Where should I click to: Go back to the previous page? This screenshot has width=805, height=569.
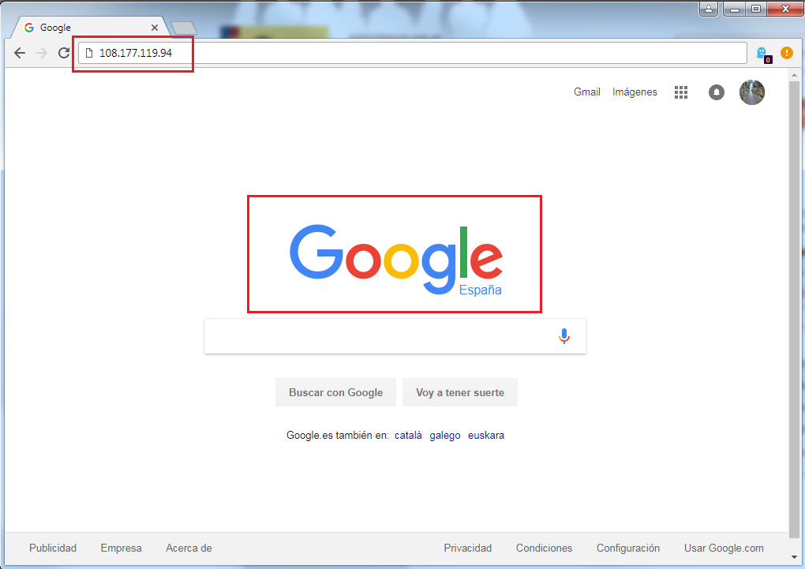[x=20, y=53]
